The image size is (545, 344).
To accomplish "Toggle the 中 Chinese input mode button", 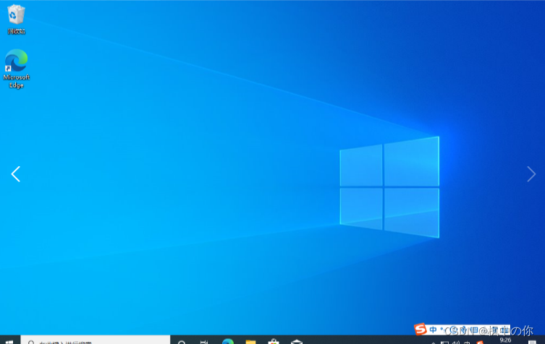I will pos(433,330).
